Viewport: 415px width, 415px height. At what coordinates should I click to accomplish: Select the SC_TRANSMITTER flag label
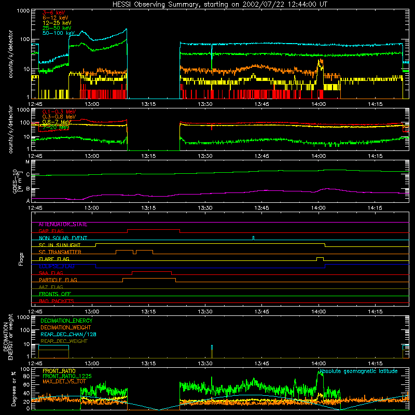pyautogui.click(x=60, y=252)
